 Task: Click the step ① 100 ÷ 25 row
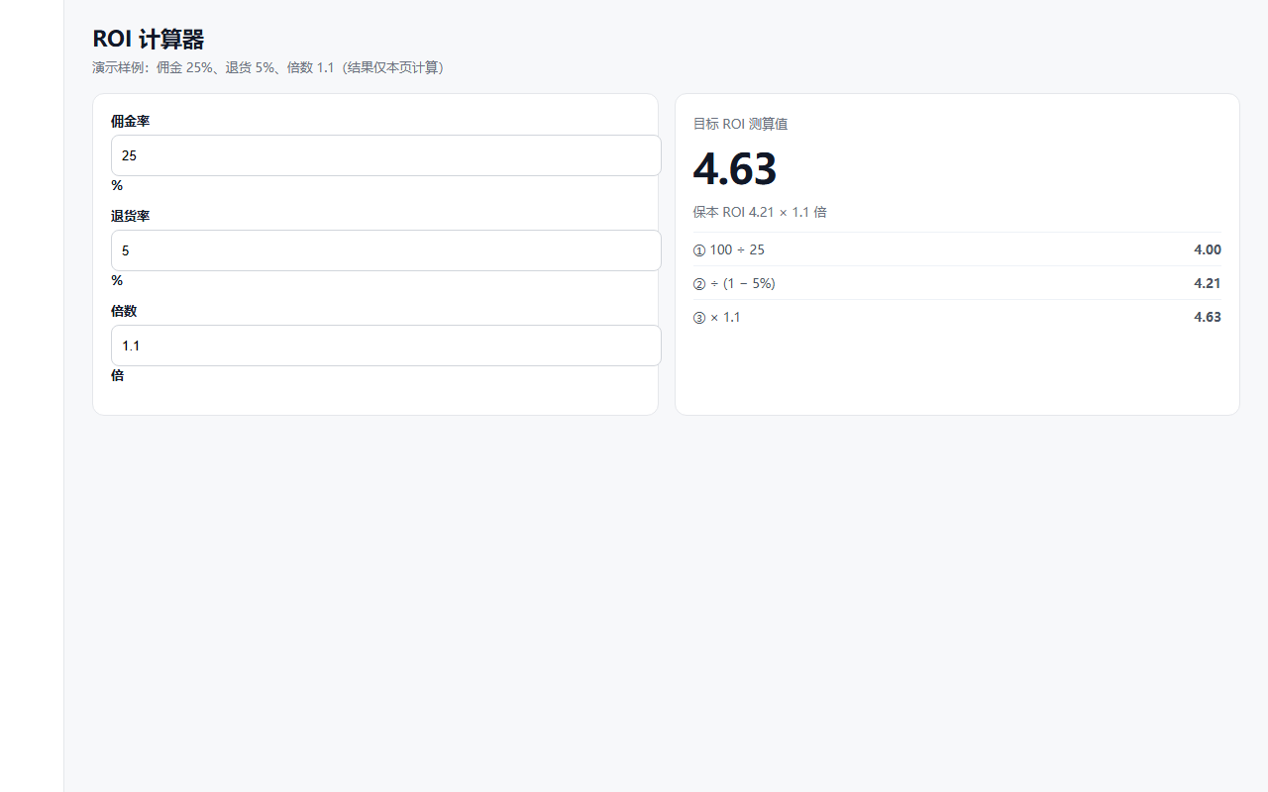[x=957, y=249]
